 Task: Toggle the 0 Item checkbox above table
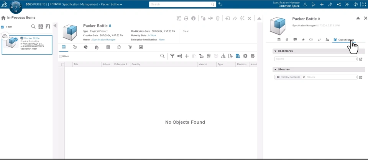point(61,57)
